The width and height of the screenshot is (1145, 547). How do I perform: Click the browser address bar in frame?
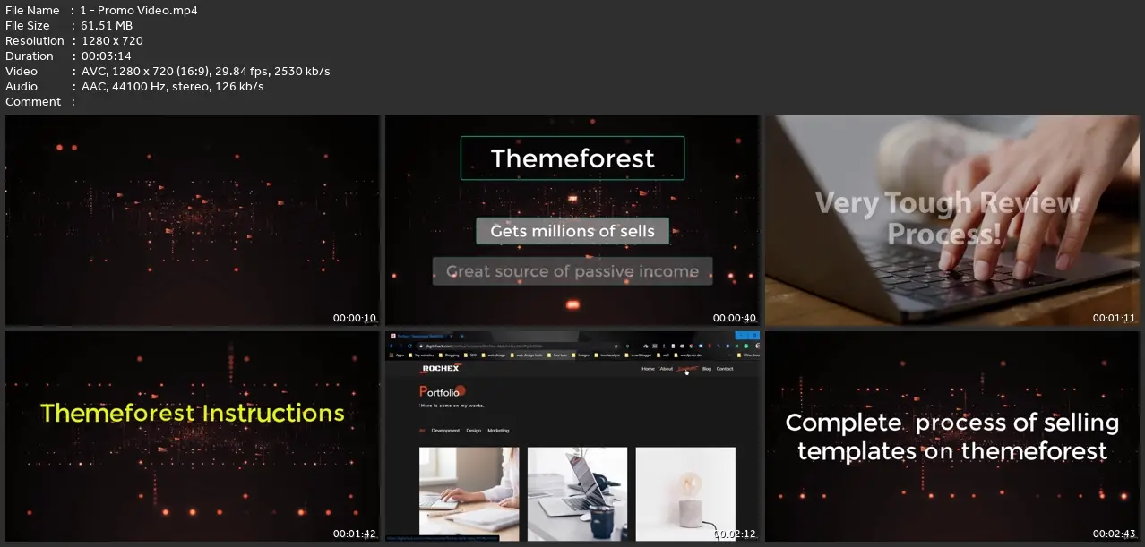[520, 346]
